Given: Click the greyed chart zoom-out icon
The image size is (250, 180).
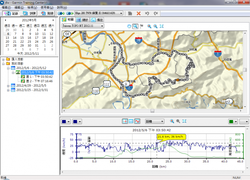Looking at the screenshot, I should pos(178,121).
